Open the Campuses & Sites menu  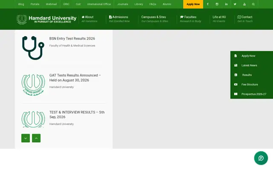pyautogui.click(x=154, y=19)
